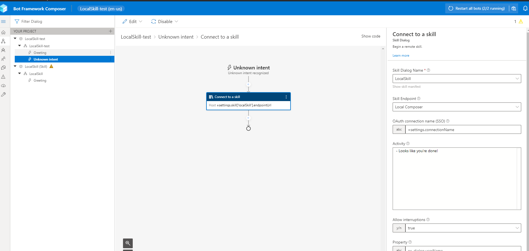The height and width of the screenshot is (251, 529).
Task: Click the Learn more link in properties panel
Action: [x=401, y=56]
